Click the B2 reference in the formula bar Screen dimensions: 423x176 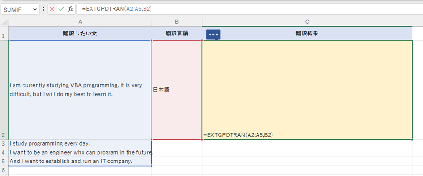tap(146, 9)
